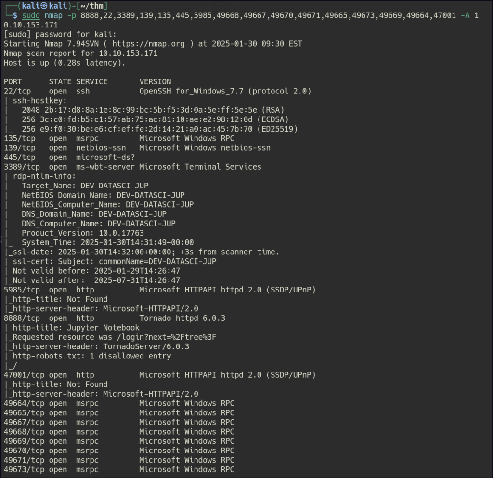Click the Tornado httpd 6.0.3 version text

[x=182, y=318]
